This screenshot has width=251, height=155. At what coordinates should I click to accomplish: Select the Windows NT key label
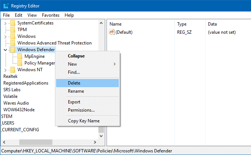click(x=30, y=70)
